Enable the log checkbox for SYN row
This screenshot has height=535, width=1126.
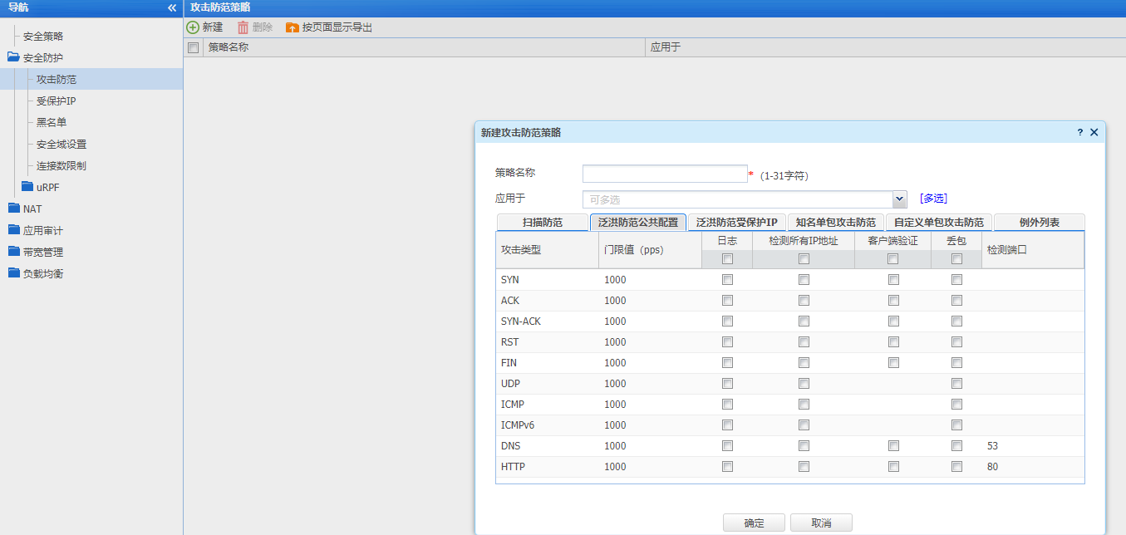coord(727,280)
